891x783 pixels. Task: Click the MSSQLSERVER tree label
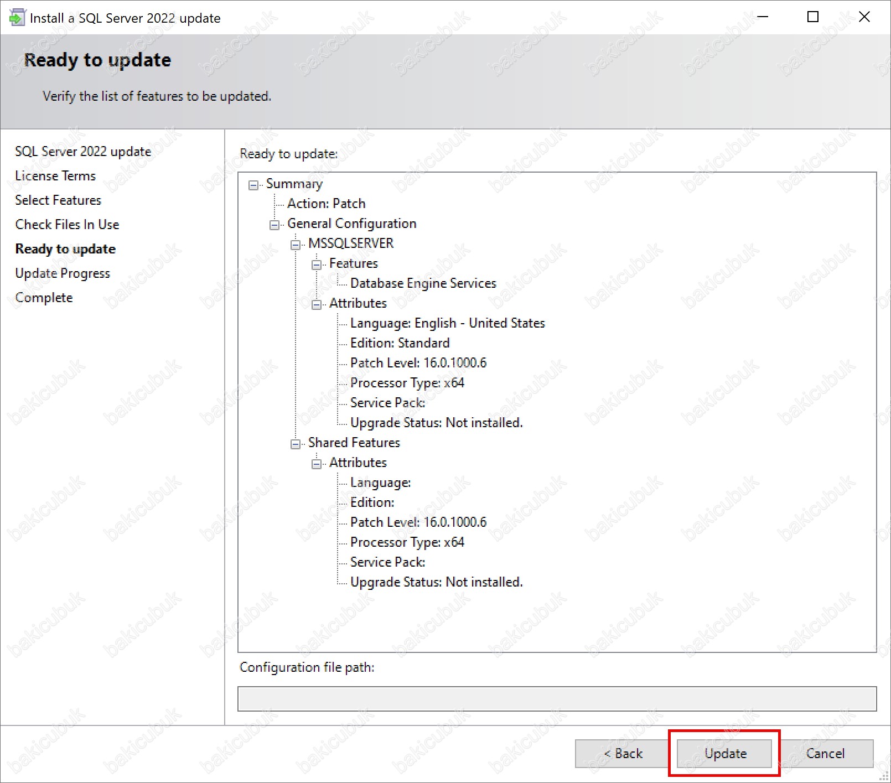tap(351, 243)
